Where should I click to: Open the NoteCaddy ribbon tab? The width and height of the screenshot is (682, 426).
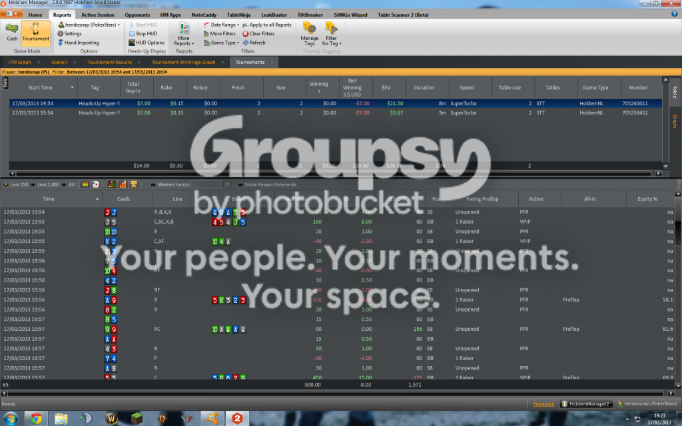tap(204, 15)
